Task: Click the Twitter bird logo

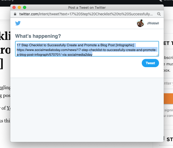Action: 18,23
